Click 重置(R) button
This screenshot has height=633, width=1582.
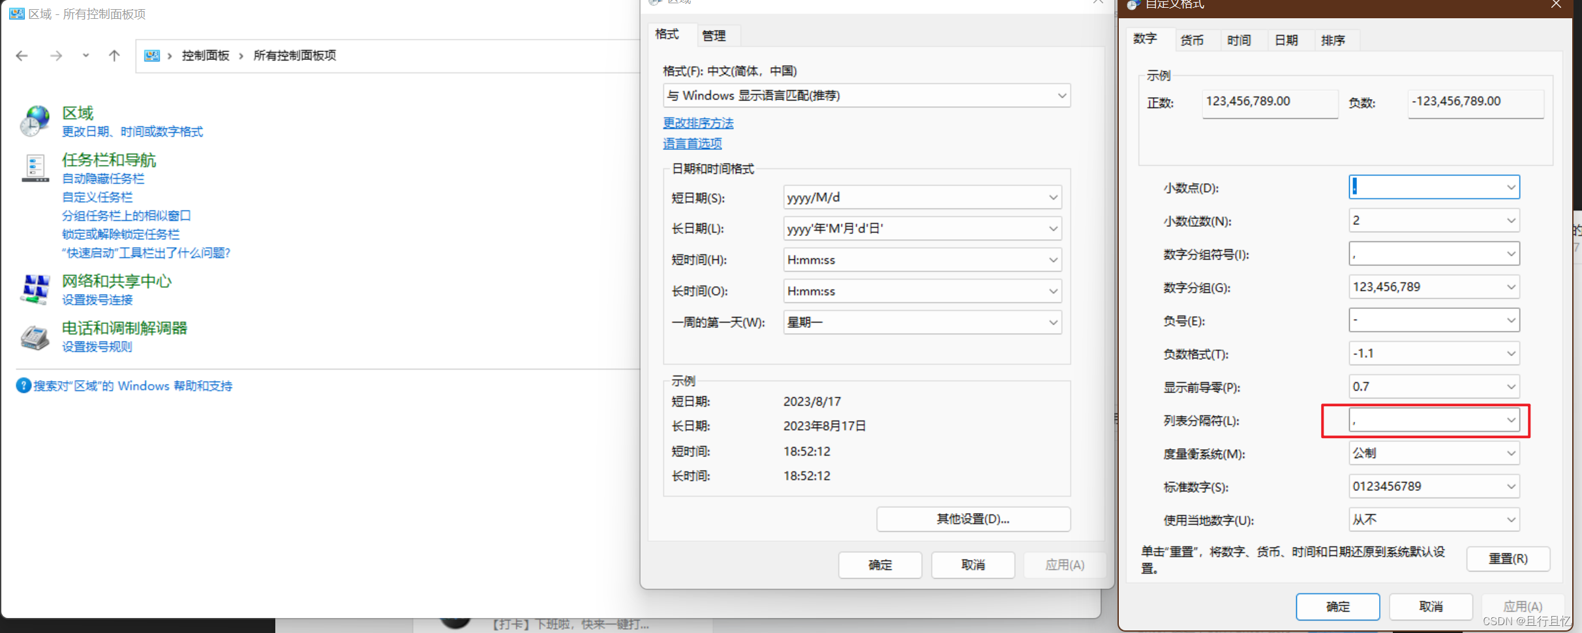[1508, 559]
